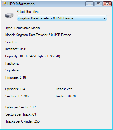The height and width of the screenshot is (130, 113).
Task: Click the Cylinders: 124 label
Action: coord(15,89)
